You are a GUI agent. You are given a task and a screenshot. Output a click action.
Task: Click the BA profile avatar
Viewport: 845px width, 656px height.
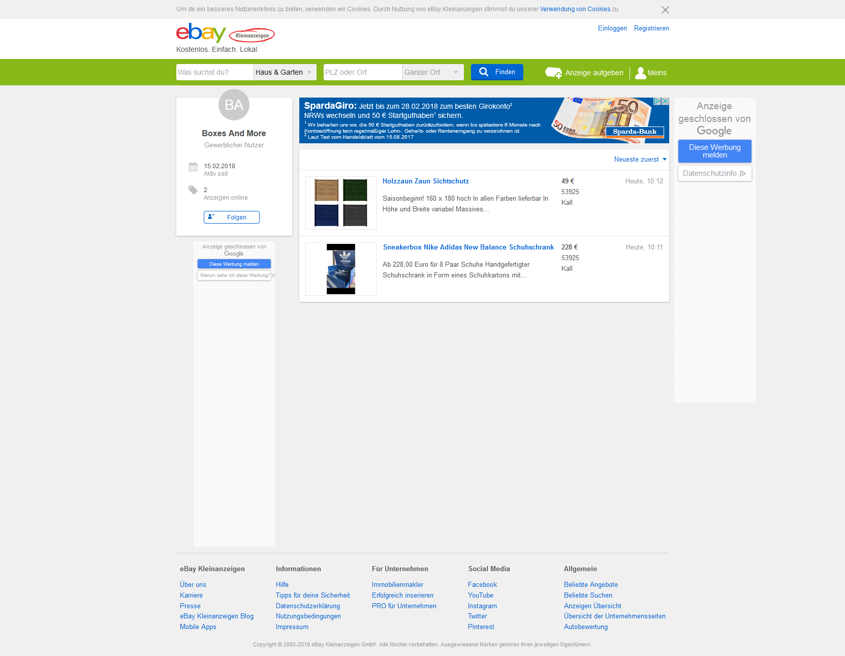click(x=234, y=105)
